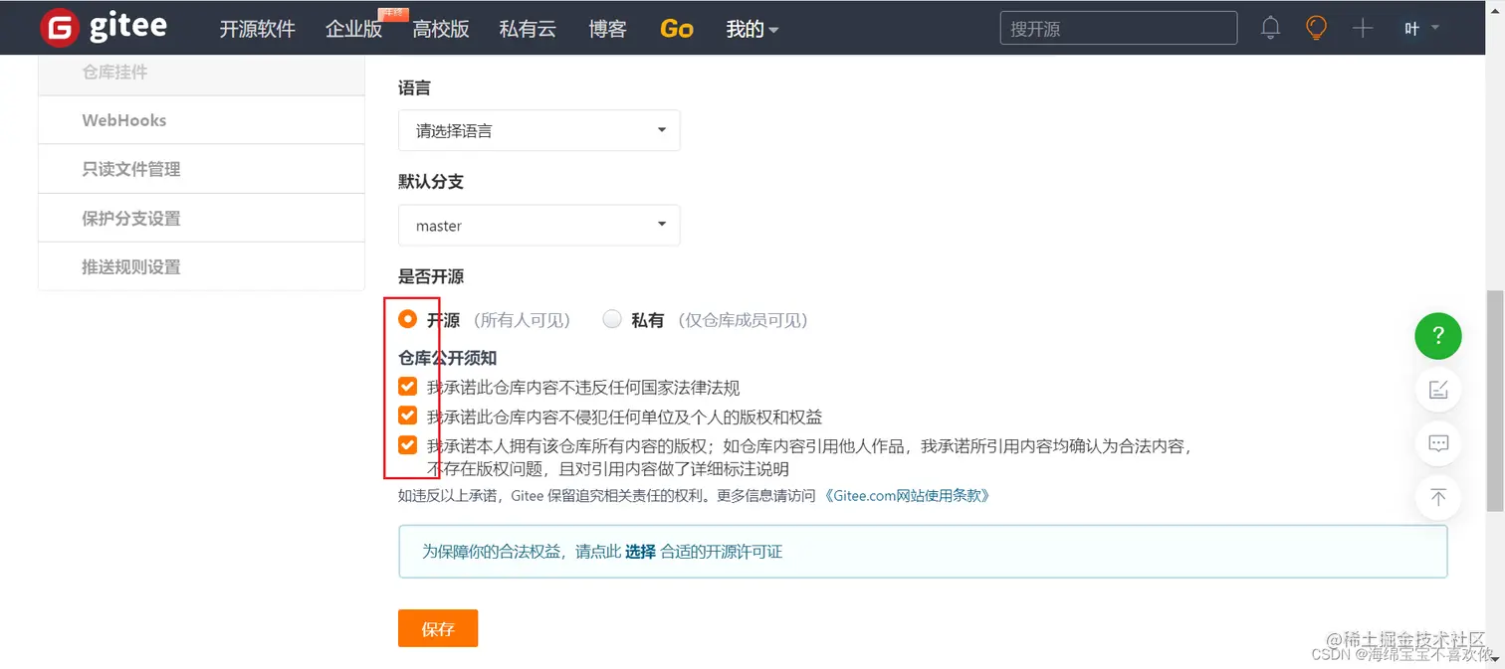
Task: Select the 开源 radio option
Action: point(407,319)
